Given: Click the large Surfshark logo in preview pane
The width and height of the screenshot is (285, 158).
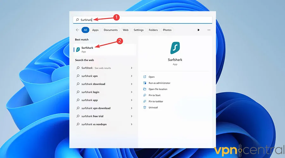Looking at the screenshot, I should [175, 48].
